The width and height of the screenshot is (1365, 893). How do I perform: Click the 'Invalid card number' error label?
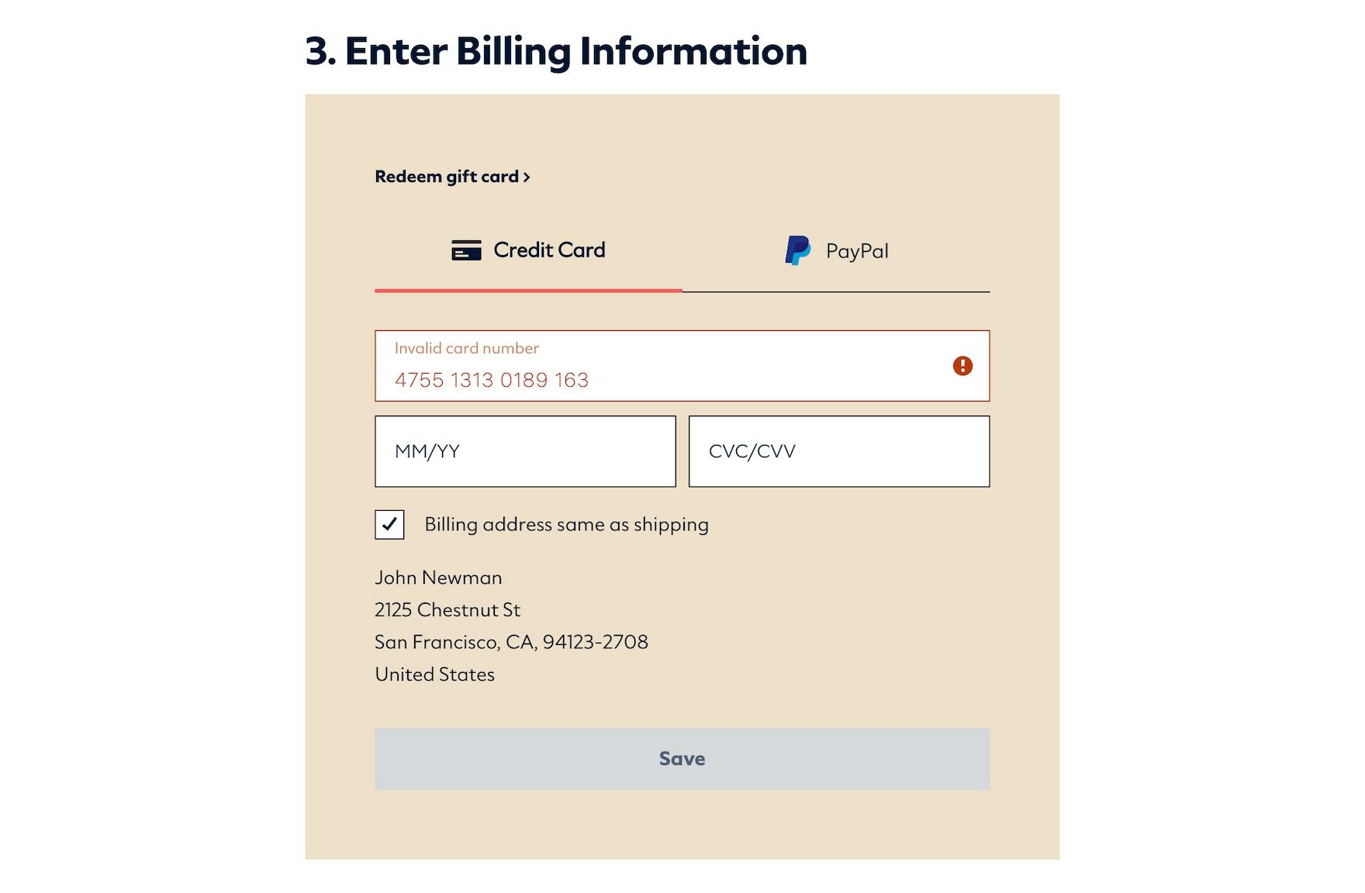click(x=466, y=348)
